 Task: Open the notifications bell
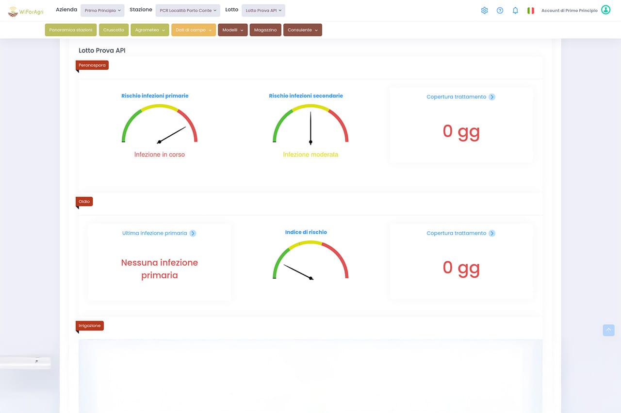[515, 10]
